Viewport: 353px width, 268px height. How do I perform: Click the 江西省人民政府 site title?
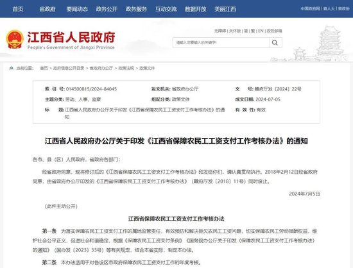tap(71, 37)
